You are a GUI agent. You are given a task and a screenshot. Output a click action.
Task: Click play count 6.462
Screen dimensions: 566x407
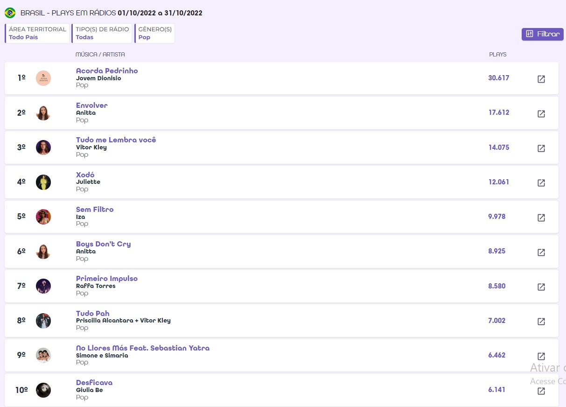pyautogui.click(x=497, y=355)
